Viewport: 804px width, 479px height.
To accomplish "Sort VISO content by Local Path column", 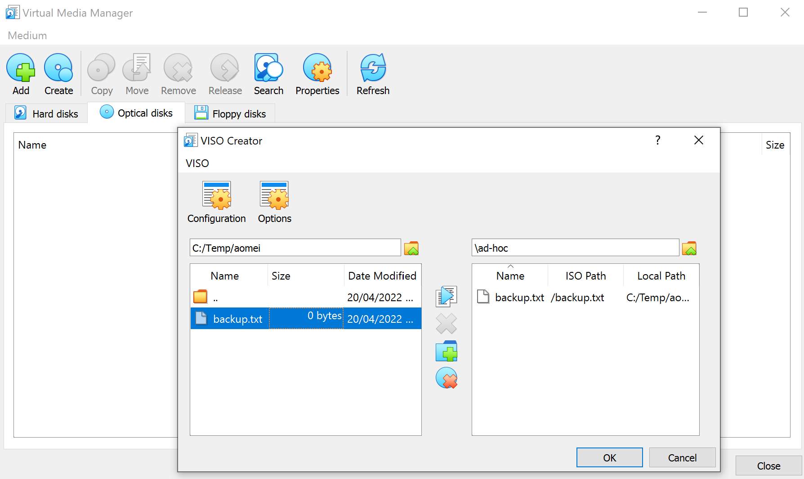I will tap(661, 276).
